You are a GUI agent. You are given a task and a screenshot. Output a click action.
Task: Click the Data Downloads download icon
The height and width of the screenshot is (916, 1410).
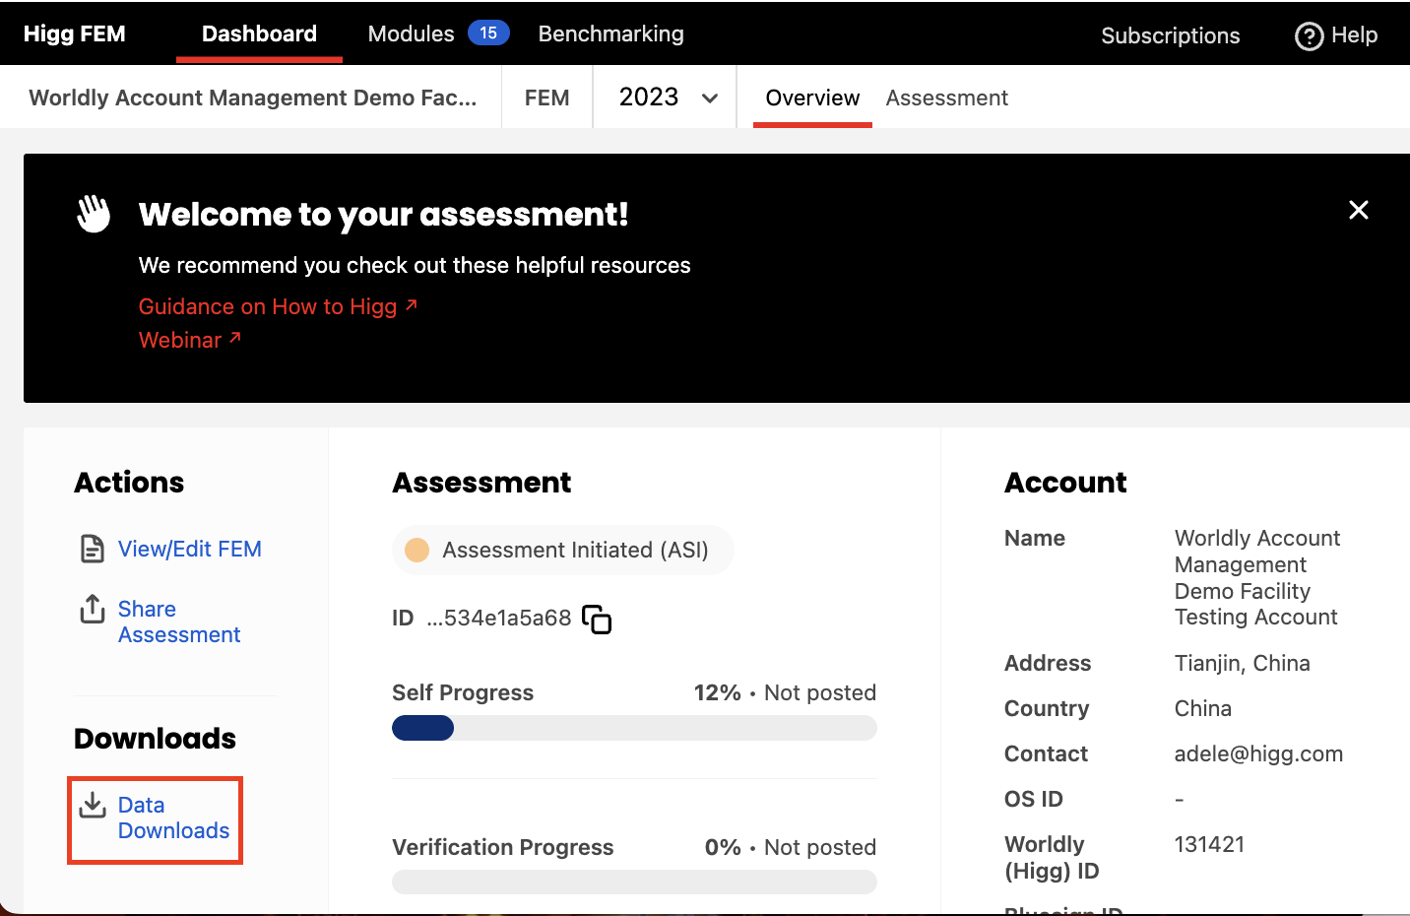click(x=93, y=806)
